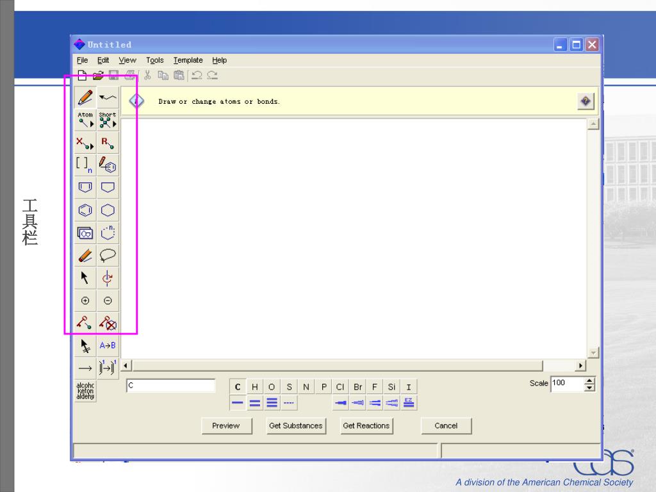
Task: Activate the rotate structure tool
Action: click(x=108, y=278)
